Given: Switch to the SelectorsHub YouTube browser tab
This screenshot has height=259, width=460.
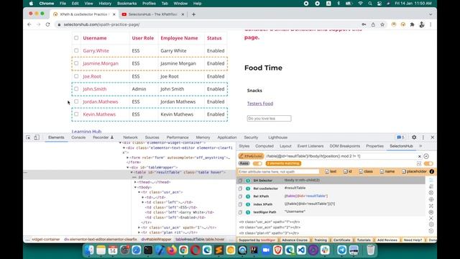Looking at the screenshot, I should pos(152,14).
